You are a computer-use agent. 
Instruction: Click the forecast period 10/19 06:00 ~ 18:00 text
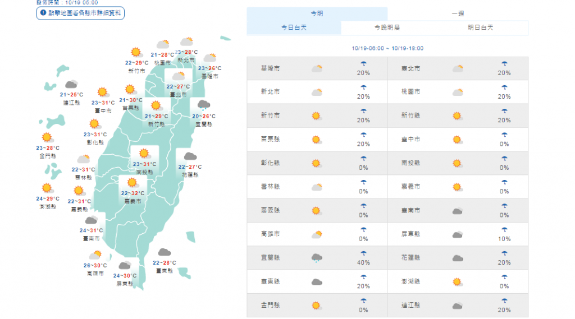click(x=387, y=48)
